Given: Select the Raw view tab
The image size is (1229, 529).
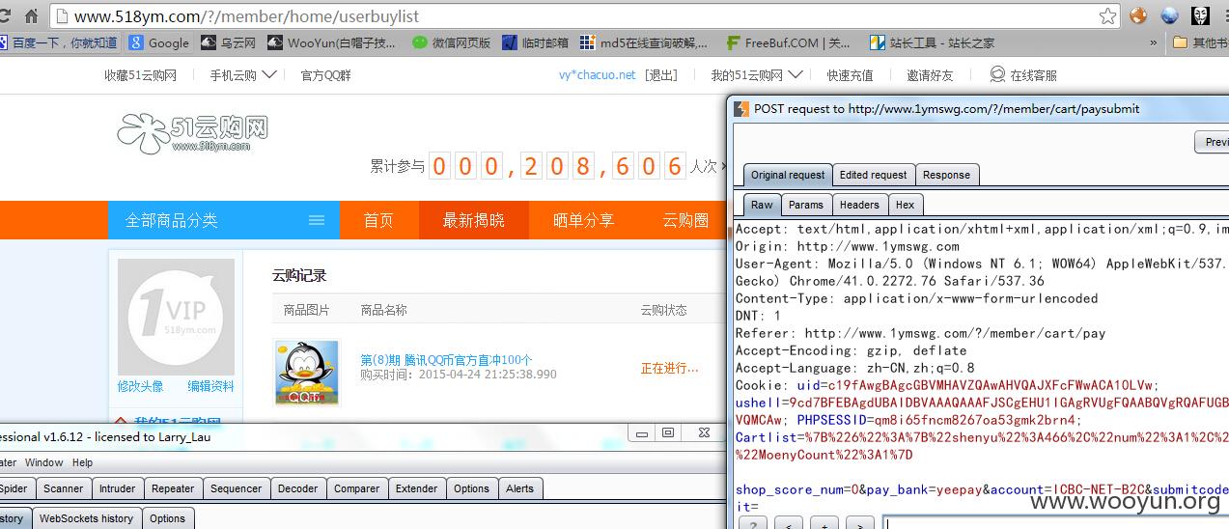Looking at the screenshot, I should pyautogui.click(x=762, y=205).
